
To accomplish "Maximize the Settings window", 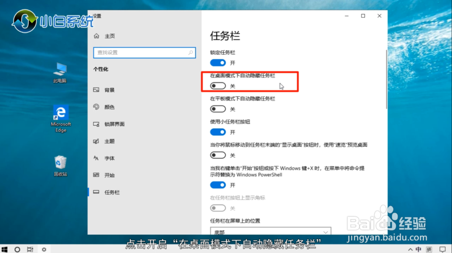I will [363, 16].
